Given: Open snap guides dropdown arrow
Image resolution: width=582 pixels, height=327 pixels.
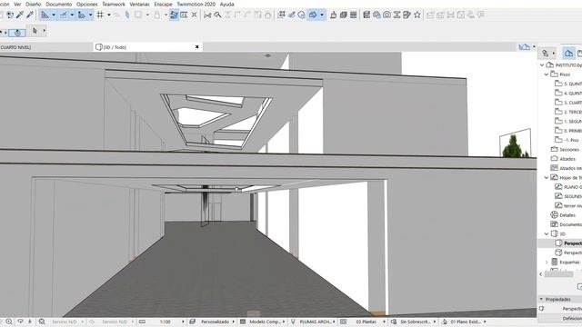Looking at the screenshot, I should click(72, 15).
